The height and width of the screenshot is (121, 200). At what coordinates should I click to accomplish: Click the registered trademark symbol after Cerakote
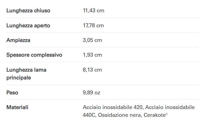tap(167, 114)
